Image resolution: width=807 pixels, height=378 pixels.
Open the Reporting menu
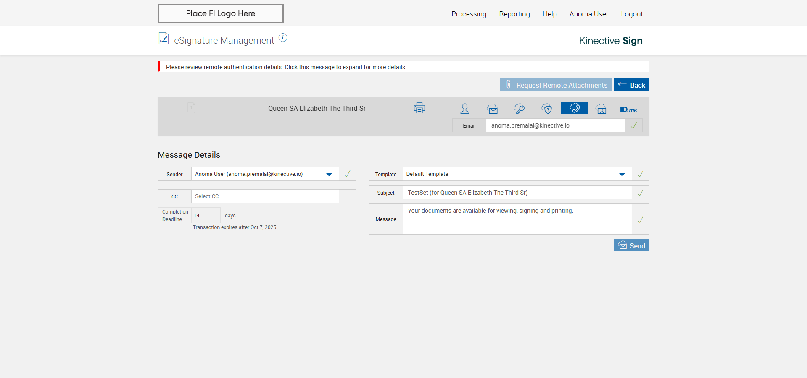(x=514, y=14)
